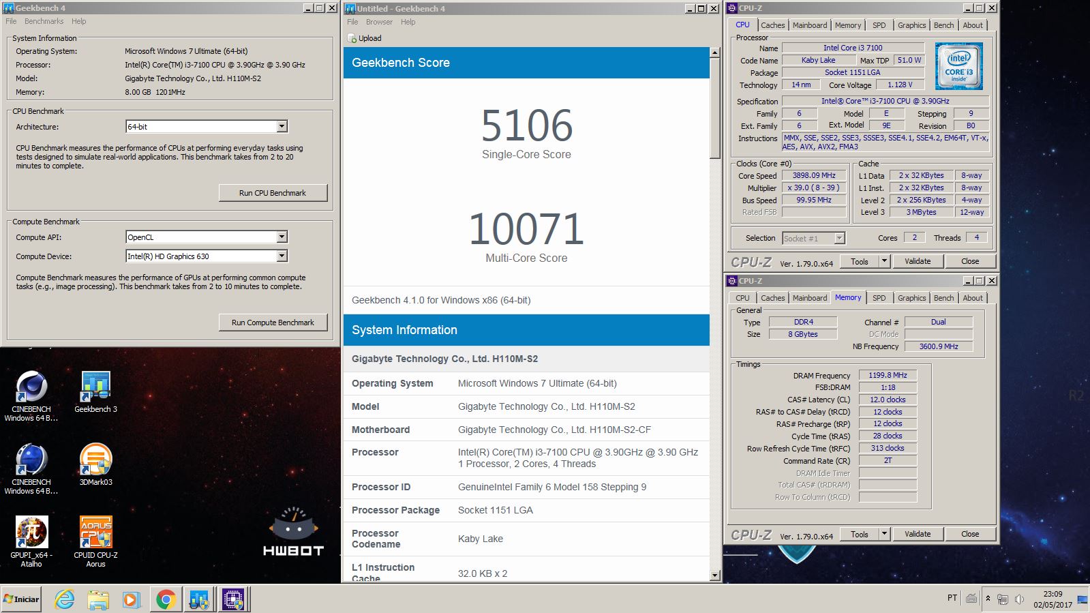
Task: Click the top CPU-Z window title icon
Action: tap(732, 8)
